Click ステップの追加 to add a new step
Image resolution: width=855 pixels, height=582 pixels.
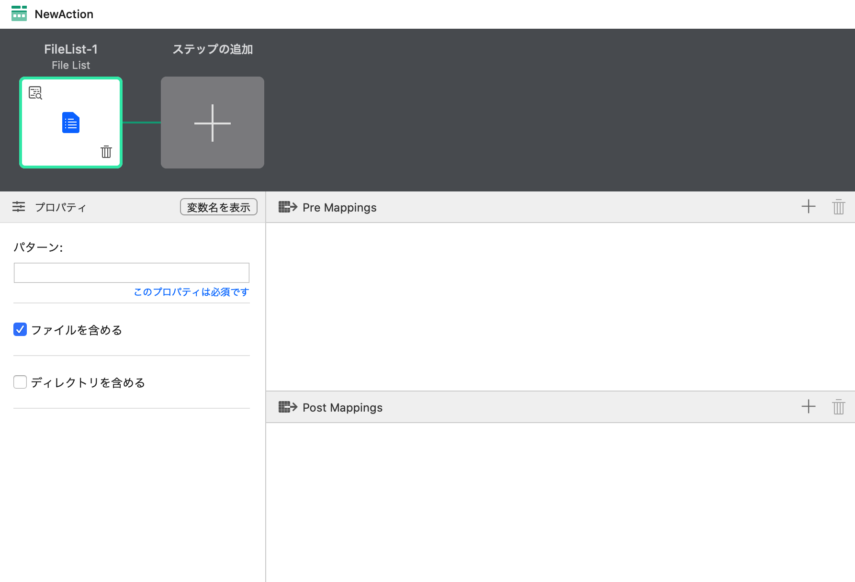tap(212, 123)
